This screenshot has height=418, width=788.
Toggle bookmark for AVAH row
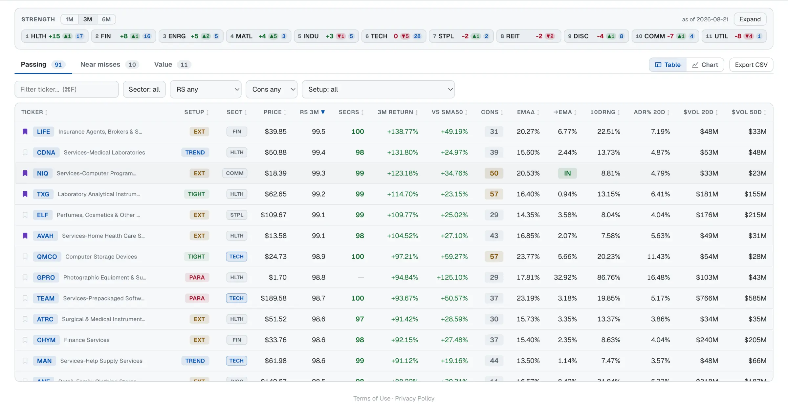coord(25,236)
